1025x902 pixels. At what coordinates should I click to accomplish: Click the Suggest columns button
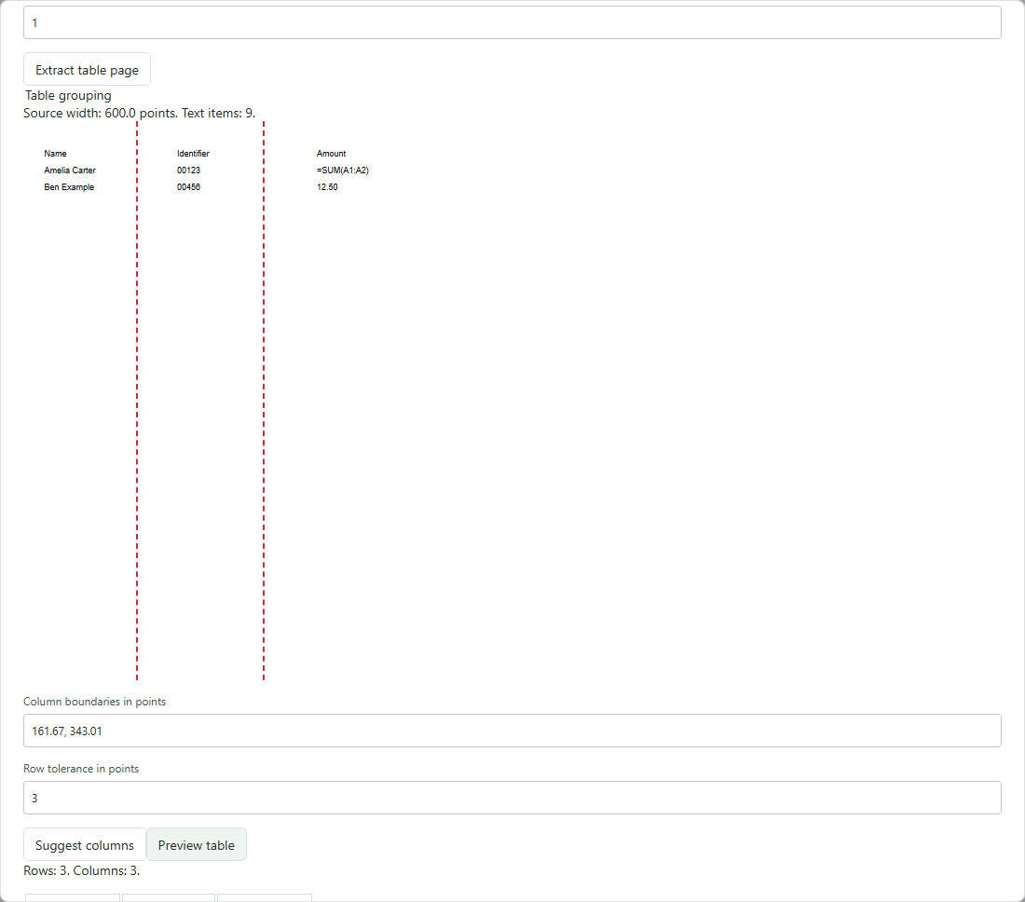pyautogui.click(x=84, y=844)
